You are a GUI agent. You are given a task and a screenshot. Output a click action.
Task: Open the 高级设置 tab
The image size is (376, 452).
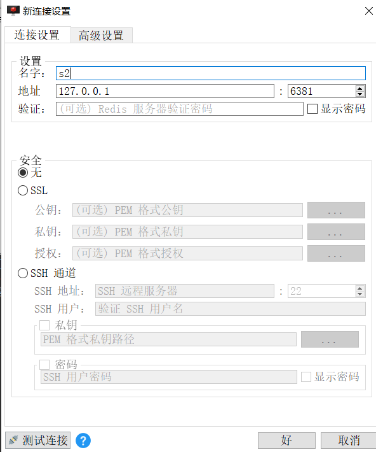click(x=101, y=36)
